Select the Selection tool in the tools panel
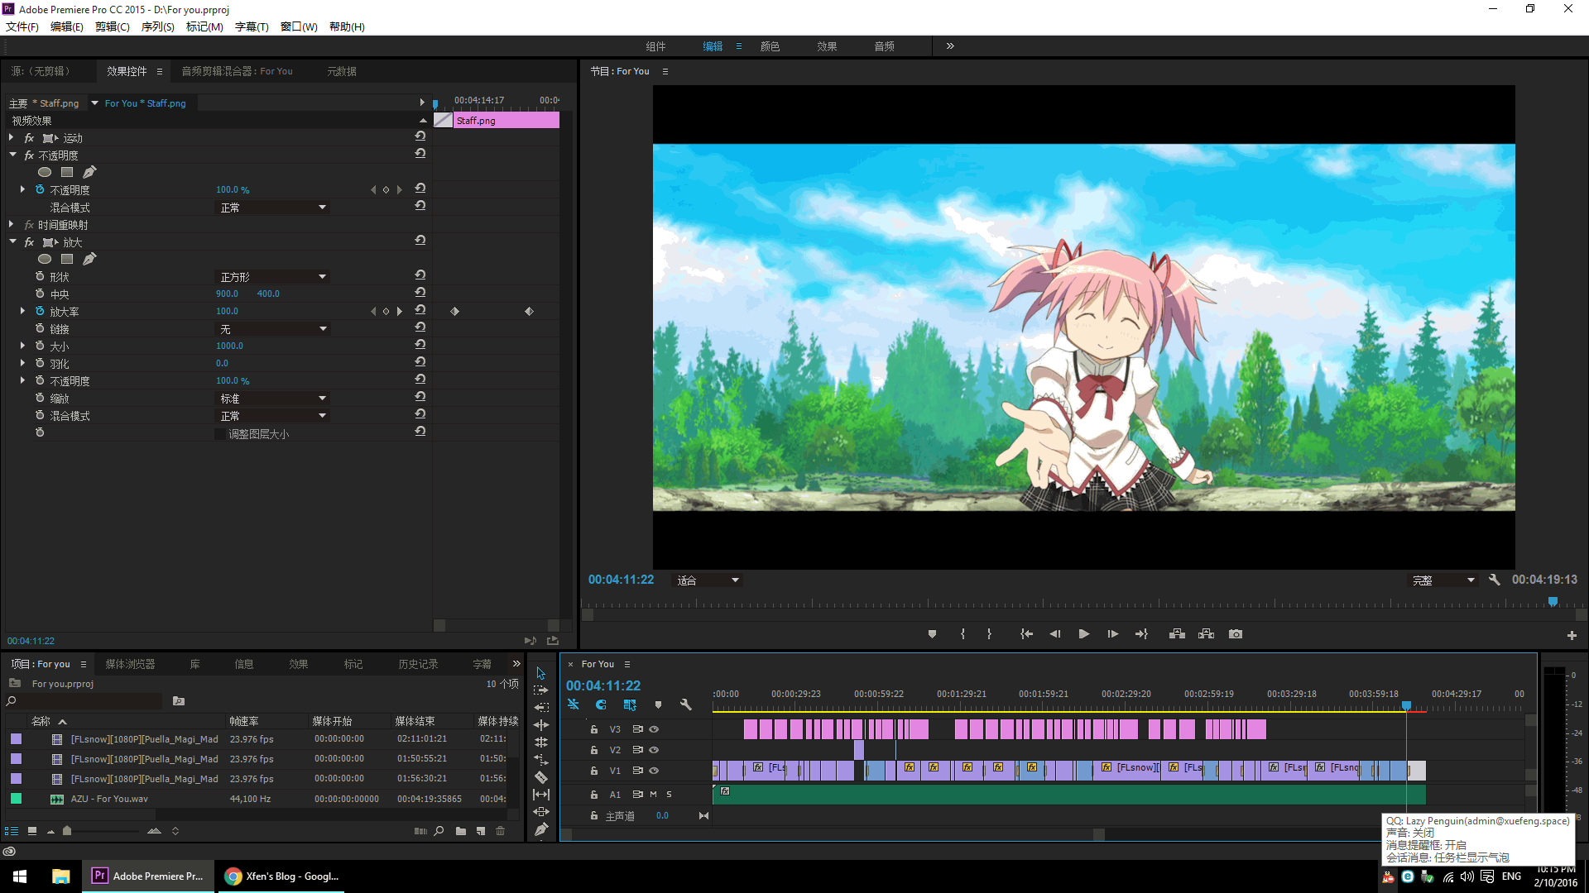The width and height of the screenshot is (1589, 893). pyautogui.click(x=541, y=673)
